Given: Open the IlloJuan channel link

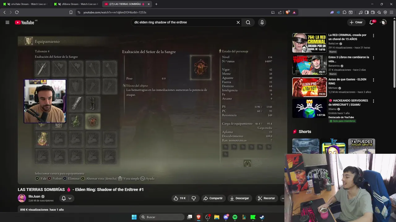Looking at the screenshot, I should tap(34, 196).
